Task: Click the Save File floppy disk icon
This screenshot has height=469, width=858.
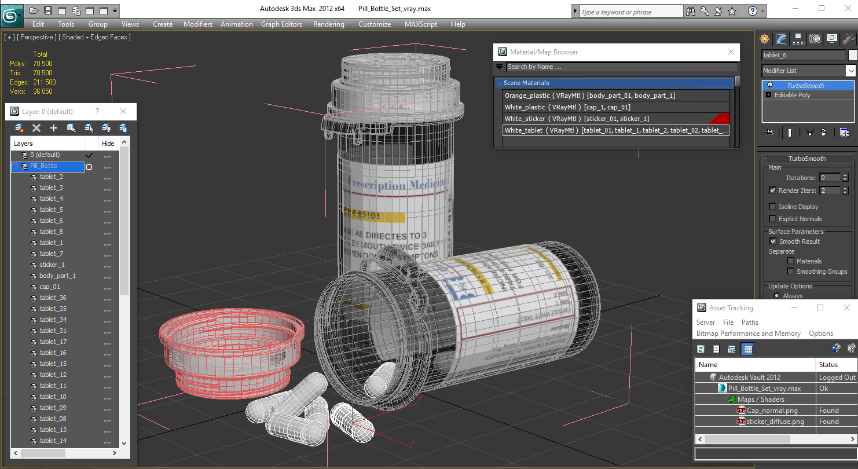Action: [x=48, y=10]
